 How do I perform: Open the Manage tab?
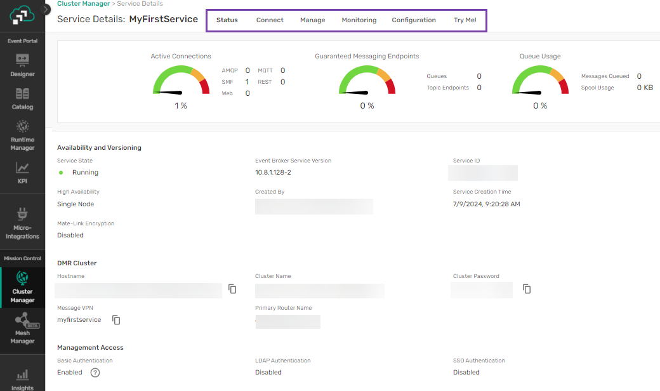point(312,20)
